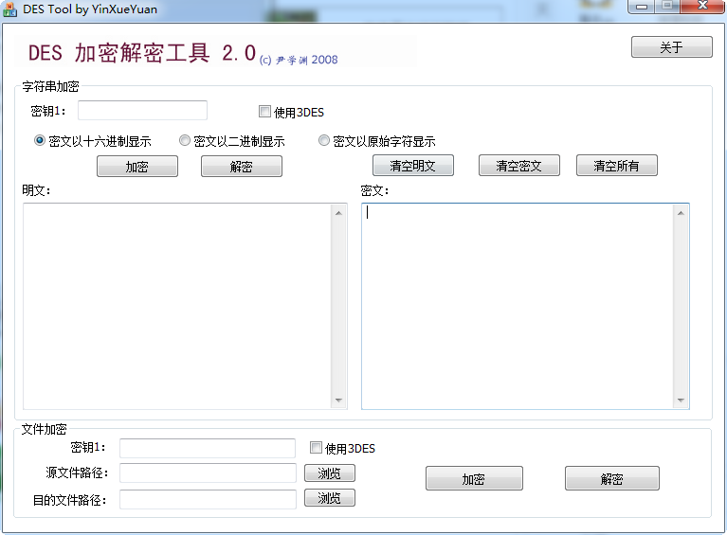Click 清空所有 to clear everything
The height and width of the screenshot is (535, 727).
pos(617,166)
